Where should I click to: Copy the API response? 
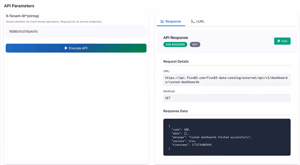282,41
